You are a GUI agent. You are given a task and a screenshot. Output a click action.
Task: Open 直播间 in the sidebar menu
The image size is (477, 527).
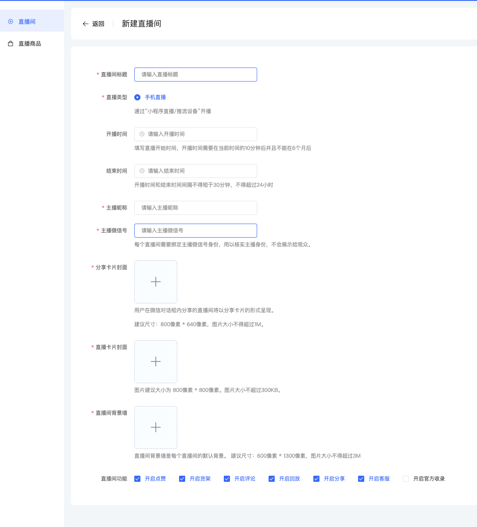(27, 21)
